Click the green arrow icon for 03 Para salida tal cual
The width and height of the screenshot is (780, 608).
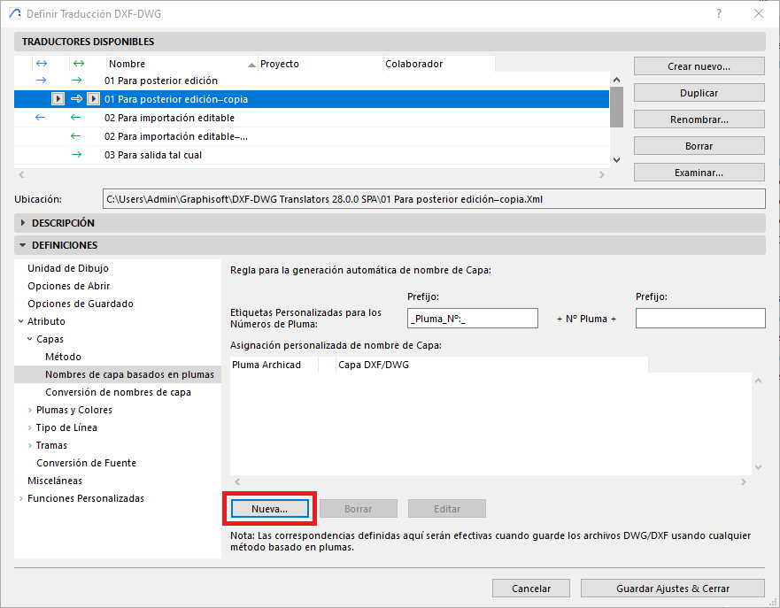[x=76, y=155]
